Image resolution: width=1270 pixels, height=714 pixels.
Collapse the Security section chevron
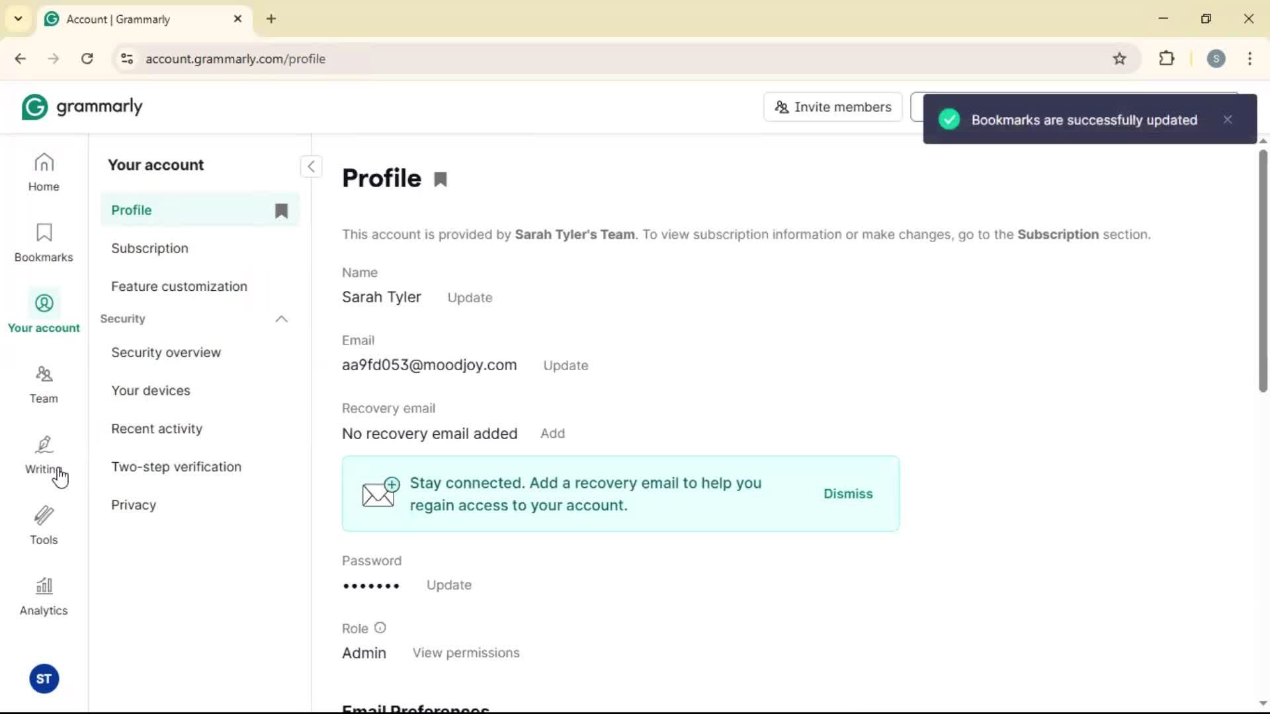(281, 319)
